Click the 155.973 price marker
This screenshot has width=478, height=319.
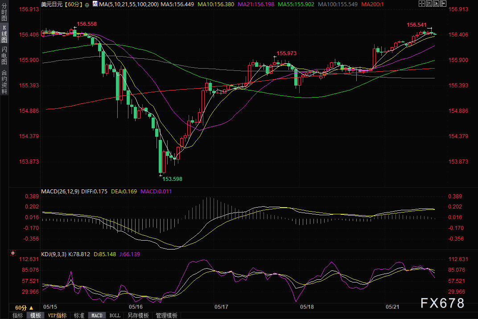pos(286,53)
